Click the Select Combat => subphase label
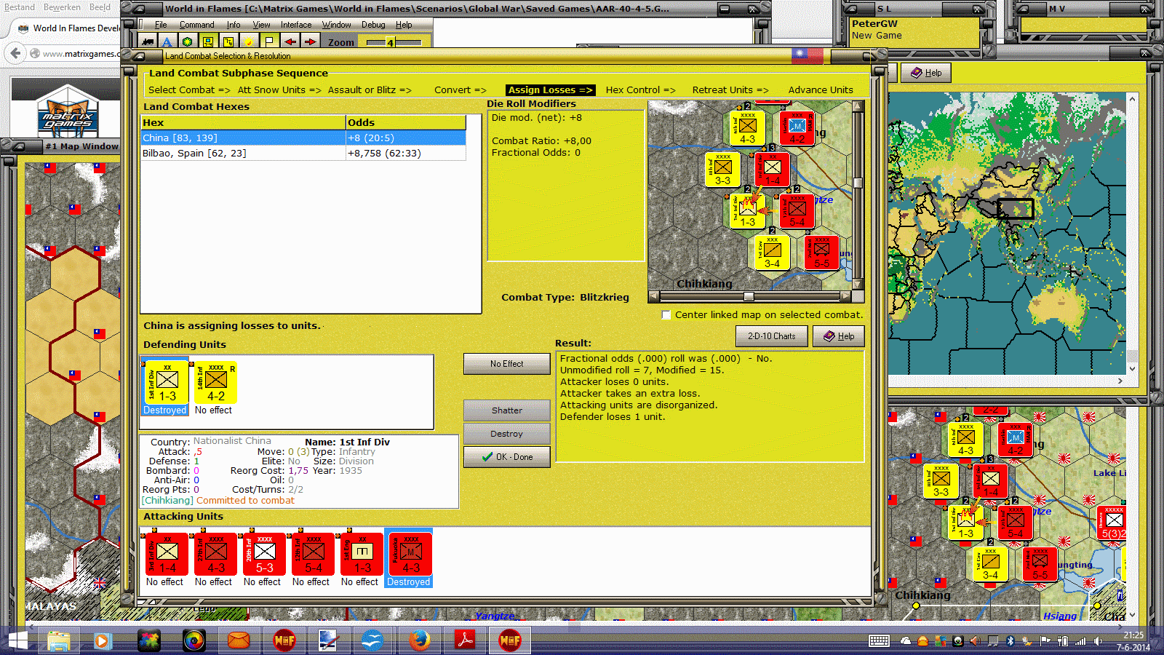 coord(189,90)
